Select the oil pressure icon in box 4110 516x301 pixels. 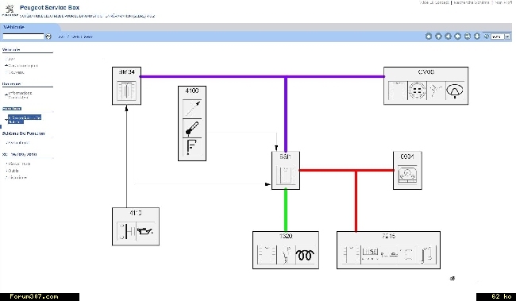[x=145, y=231]
